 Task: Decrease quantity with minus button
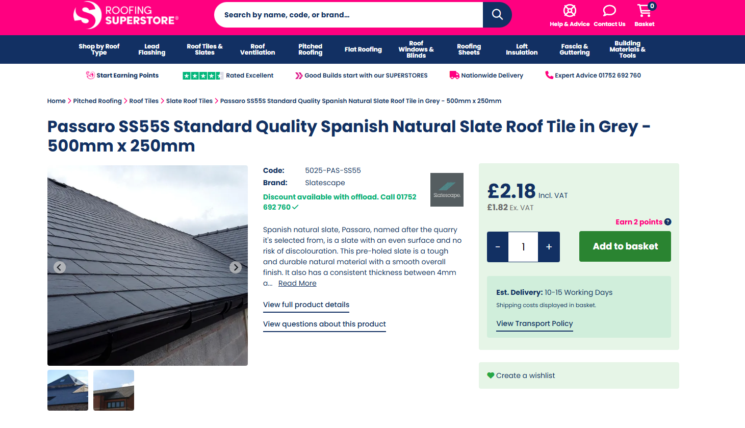tap(498, 247)
